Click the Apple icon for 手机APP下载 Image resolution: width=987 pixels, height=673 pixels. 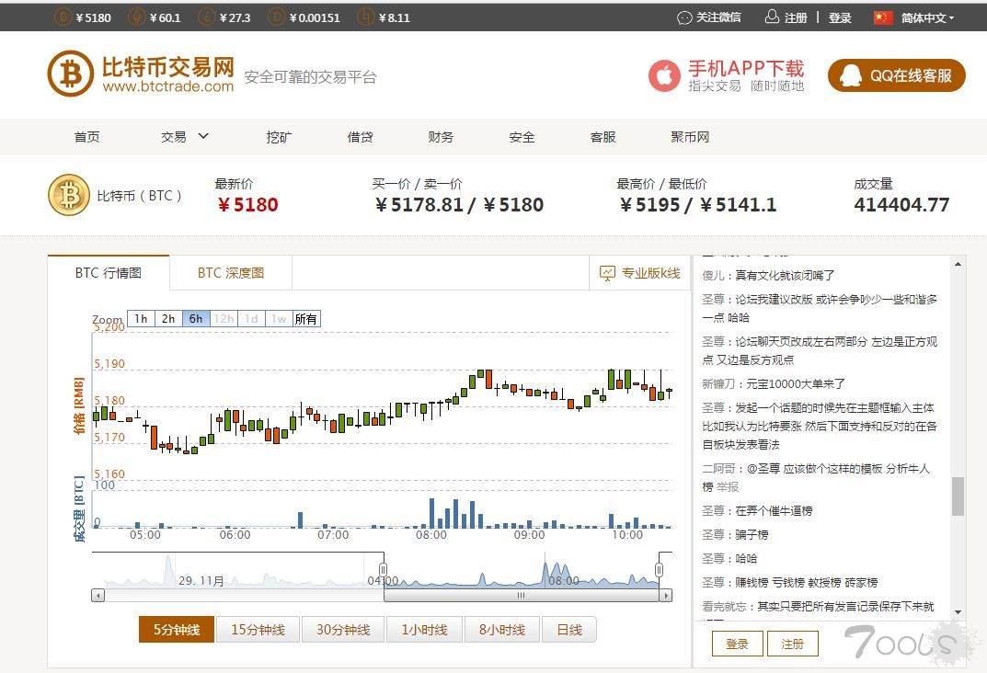point(663,76)
